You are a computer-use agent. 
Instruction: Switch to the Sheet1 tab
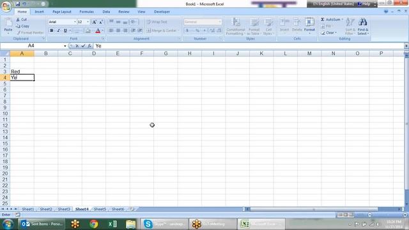pos(28,209)
